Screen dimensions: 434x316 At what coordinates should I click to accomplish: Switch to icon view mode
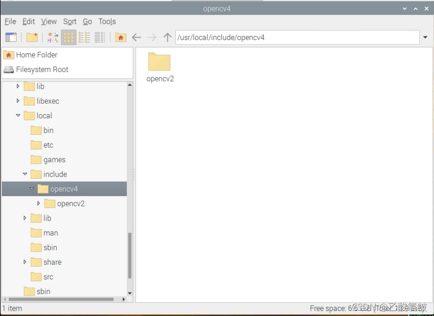69,38
